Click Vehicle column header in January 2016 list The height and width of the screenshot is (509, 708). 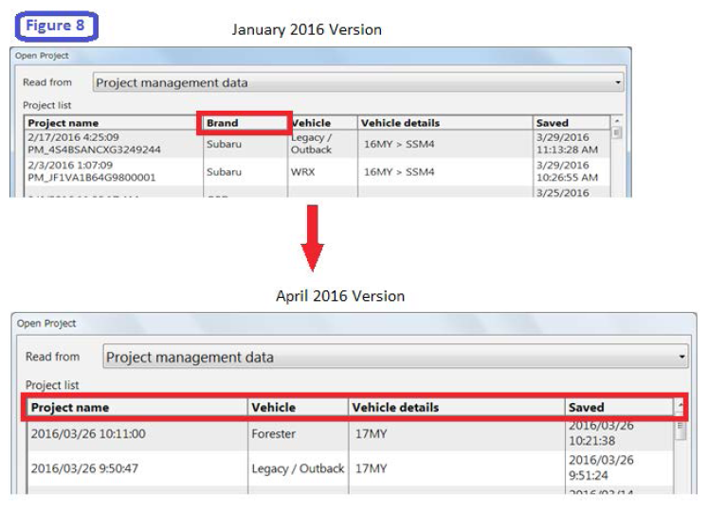click(322, 123)
